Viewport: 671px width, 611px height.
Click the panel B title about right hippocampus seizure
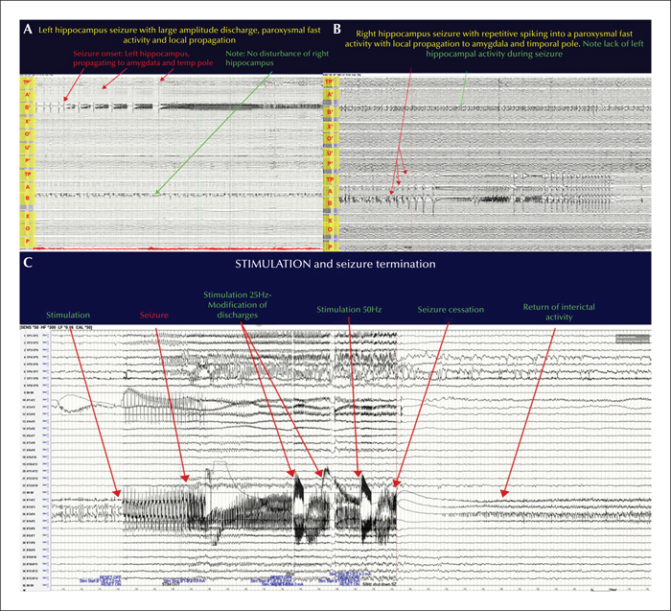pyautogui.click(x=494, y=38)
